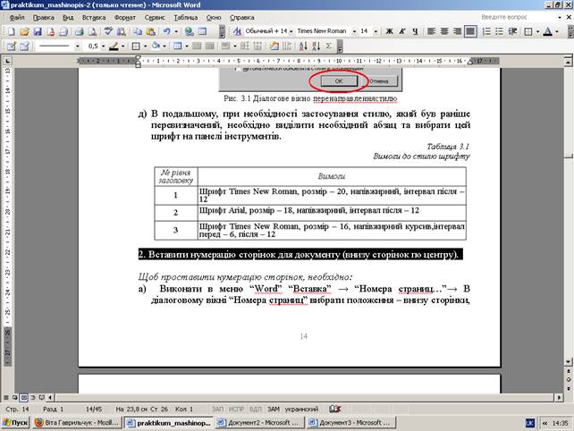This screenshot has height=431, width=574.
Task: Click the keyboard language indicator in tray
Action: [x=529, y=423]
